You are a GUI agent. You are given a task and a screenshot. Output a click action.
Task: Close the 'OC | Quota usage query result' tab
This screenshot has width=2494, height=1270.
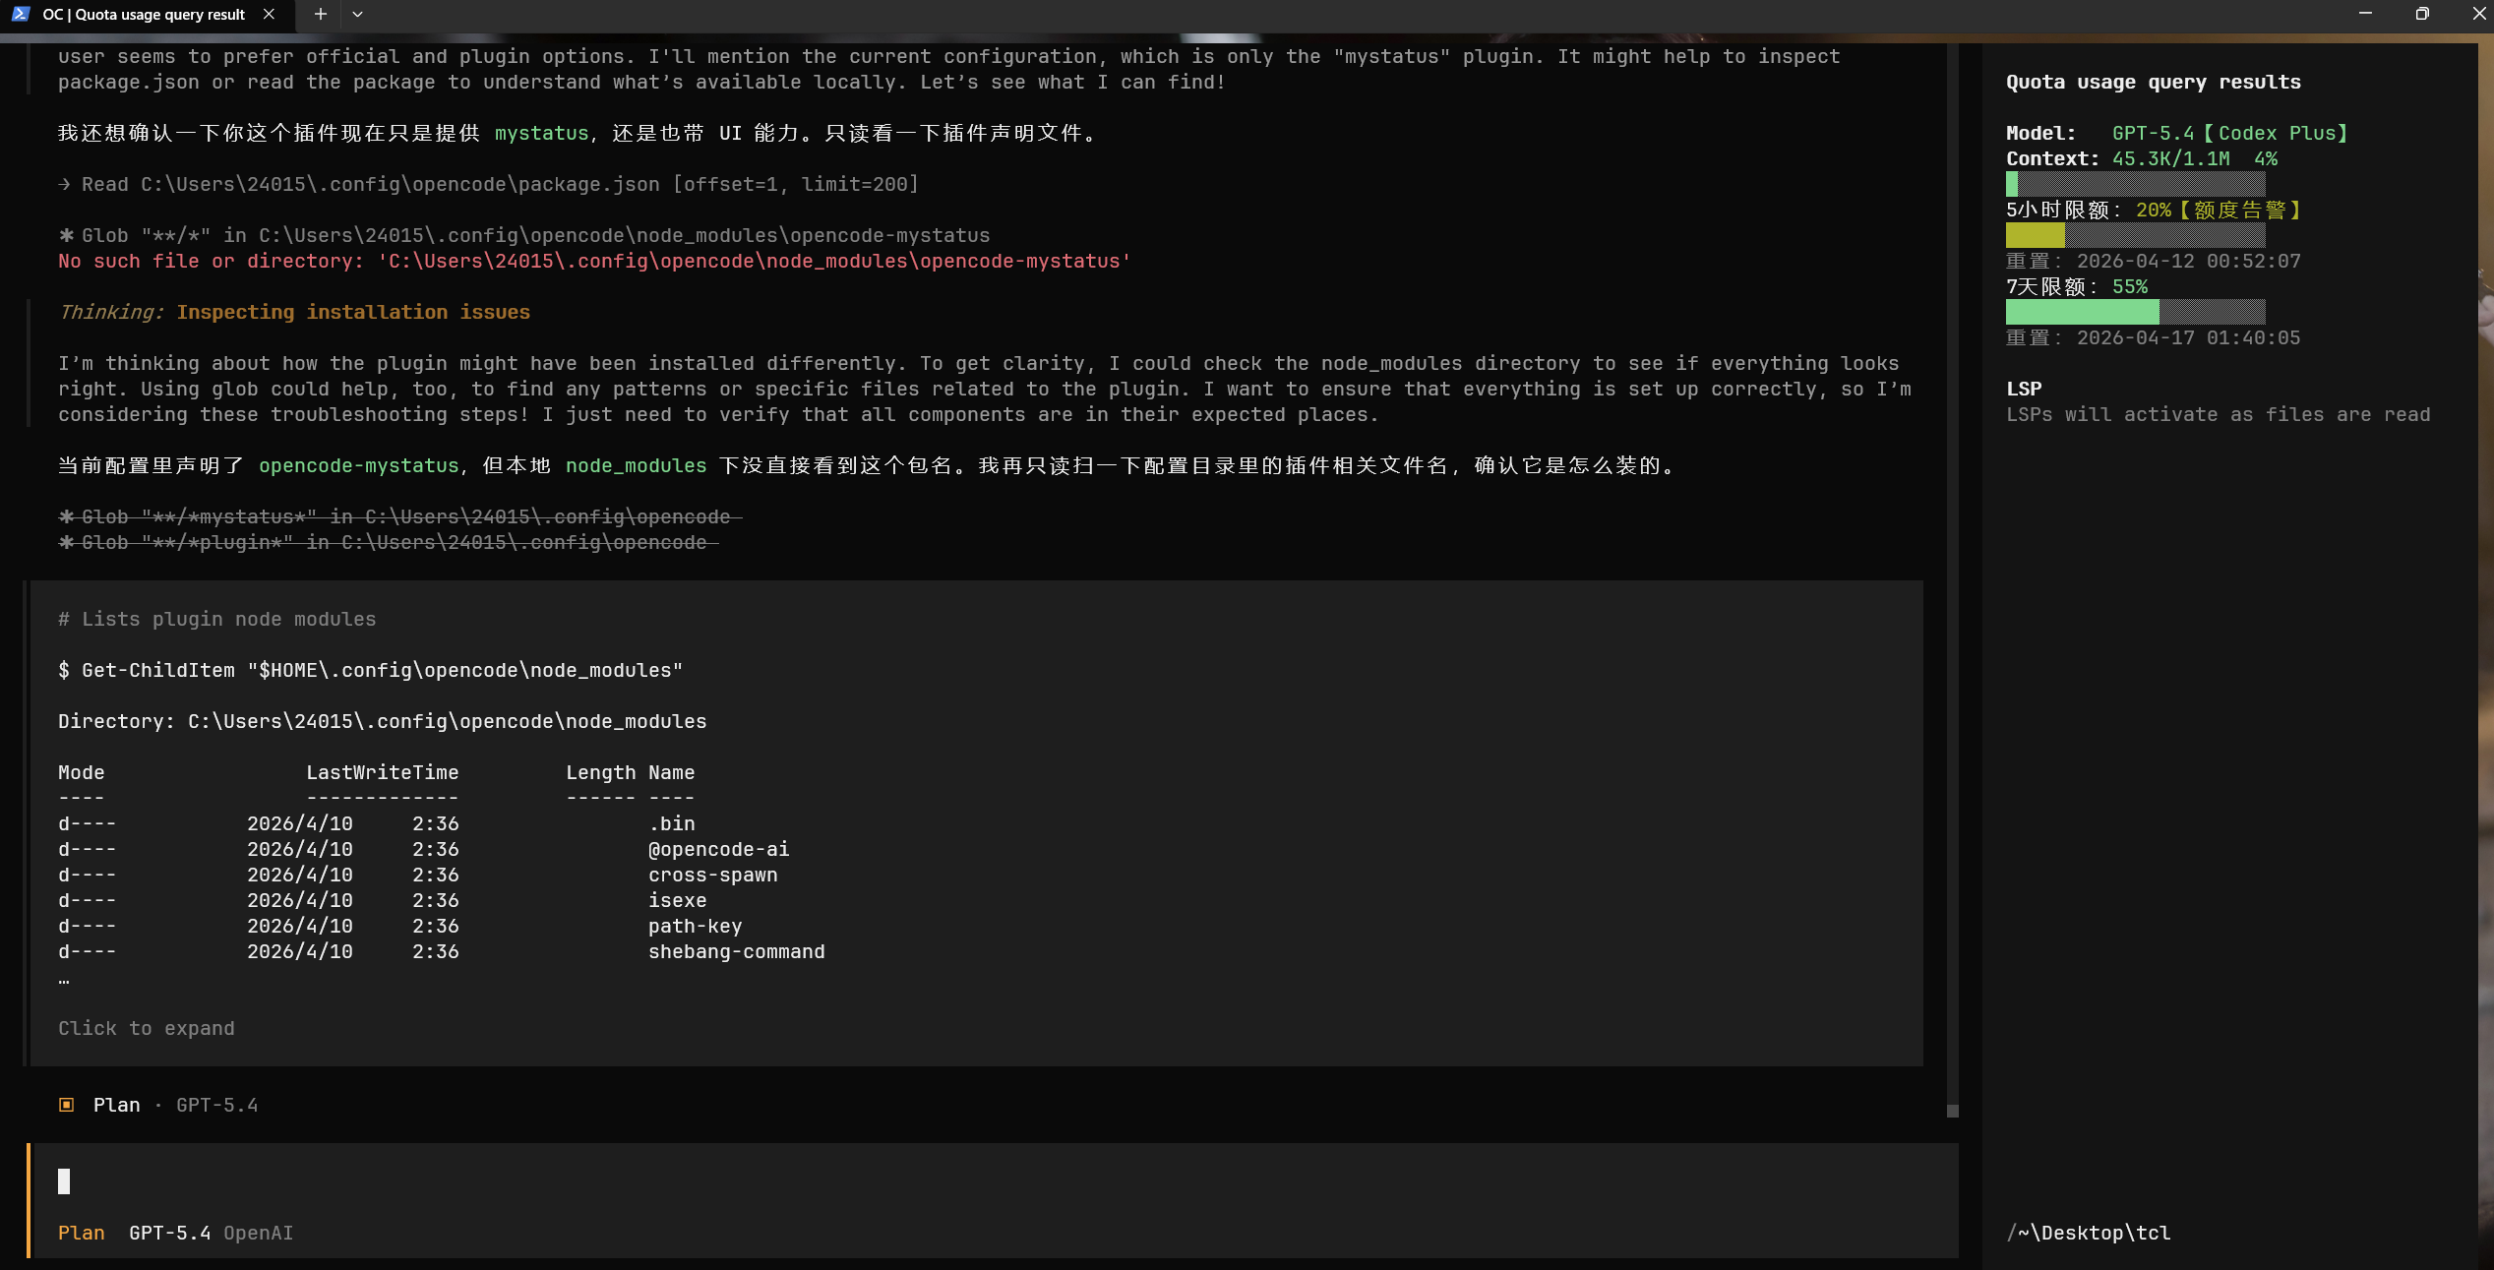coord(269,14)
